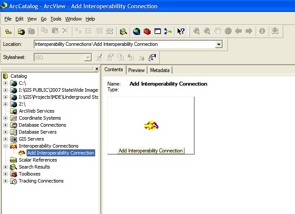This screenshot has height=214, width=295.
Task: Open the File menu
Action: pyautogui.click(x=8, y=19)
